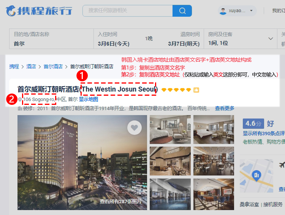Image resolution: width=285 pixels, height=215 pixels.
Task: Open the twin-window guest room thumbnail
Action: tap(214, 130)
